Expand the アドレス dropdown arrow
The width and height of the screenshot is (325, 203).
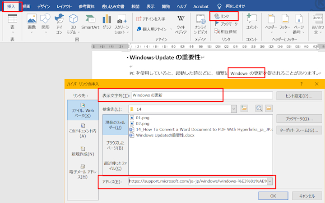pyautogui.click(x=269, y=181)
